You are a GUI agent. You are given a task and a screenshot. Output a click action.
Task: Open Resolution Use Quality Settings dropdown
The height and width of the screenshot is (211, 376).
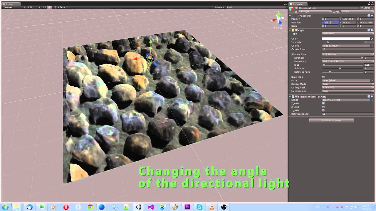[348, 61]
